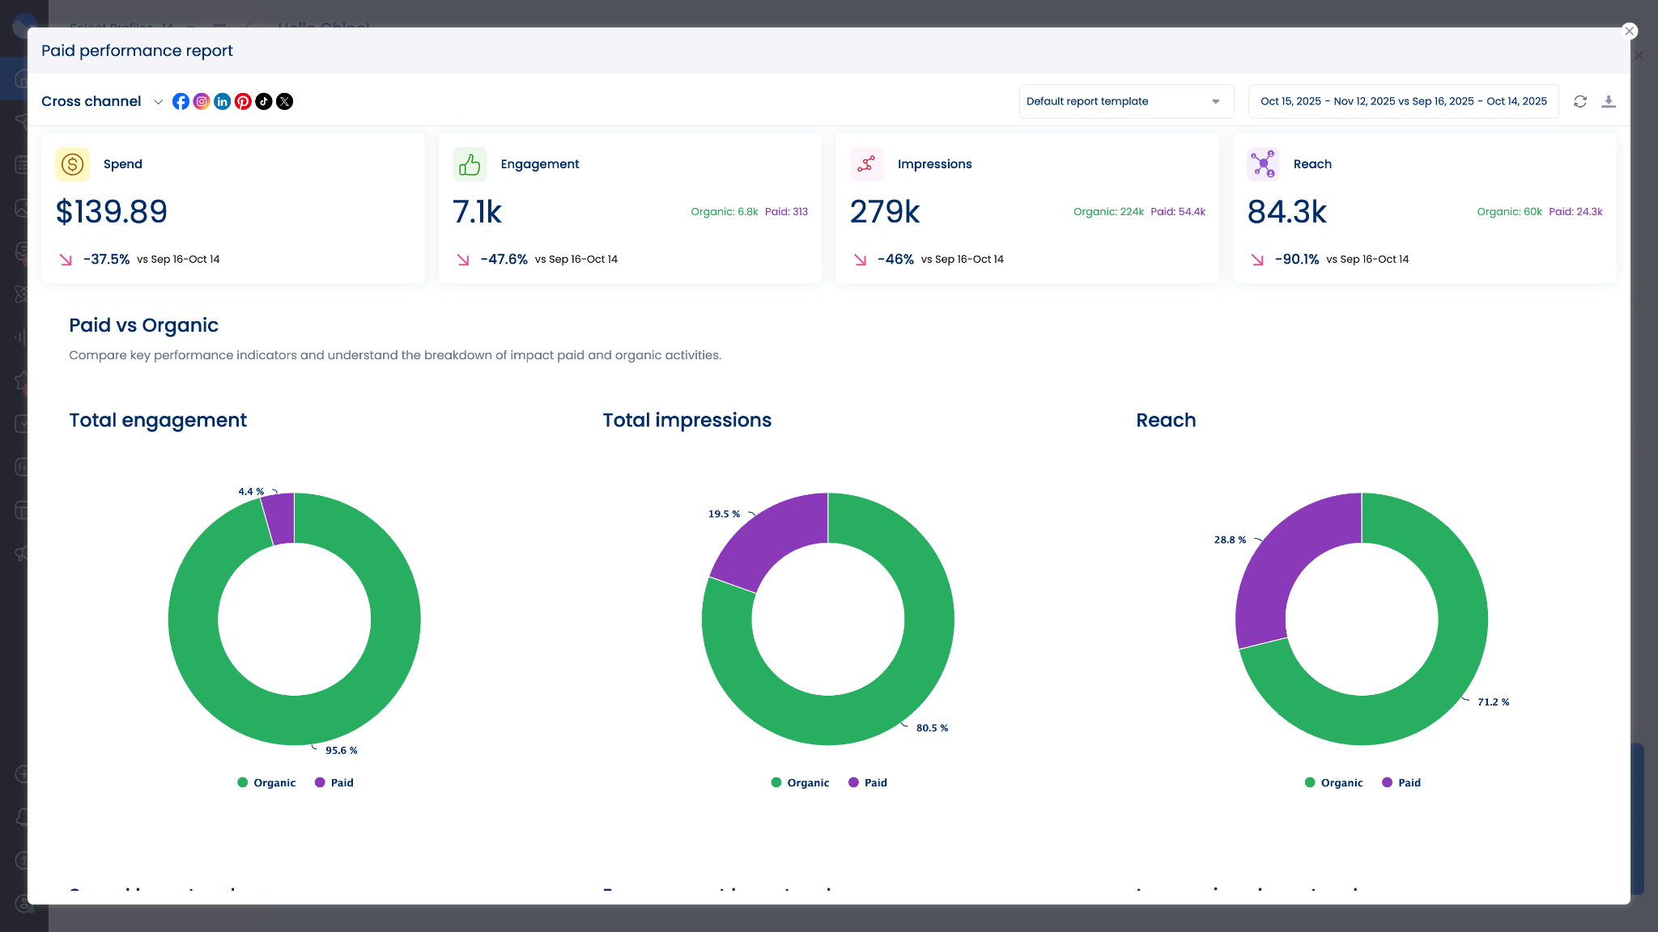Click the Spend metric card
The image size is (1658, 932).
coord(233,207)
